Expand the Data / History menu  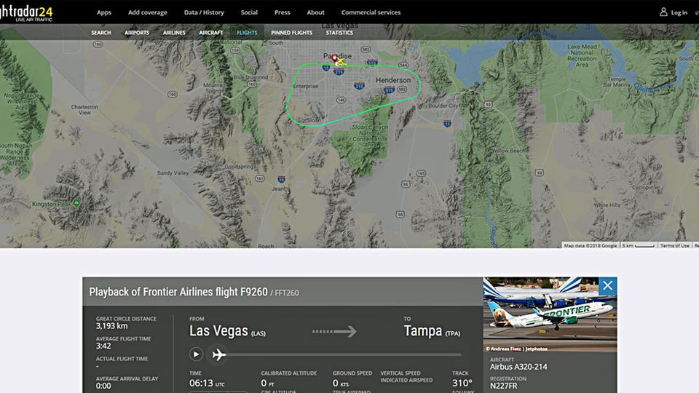pyautogui.click(x=204, y=12)
